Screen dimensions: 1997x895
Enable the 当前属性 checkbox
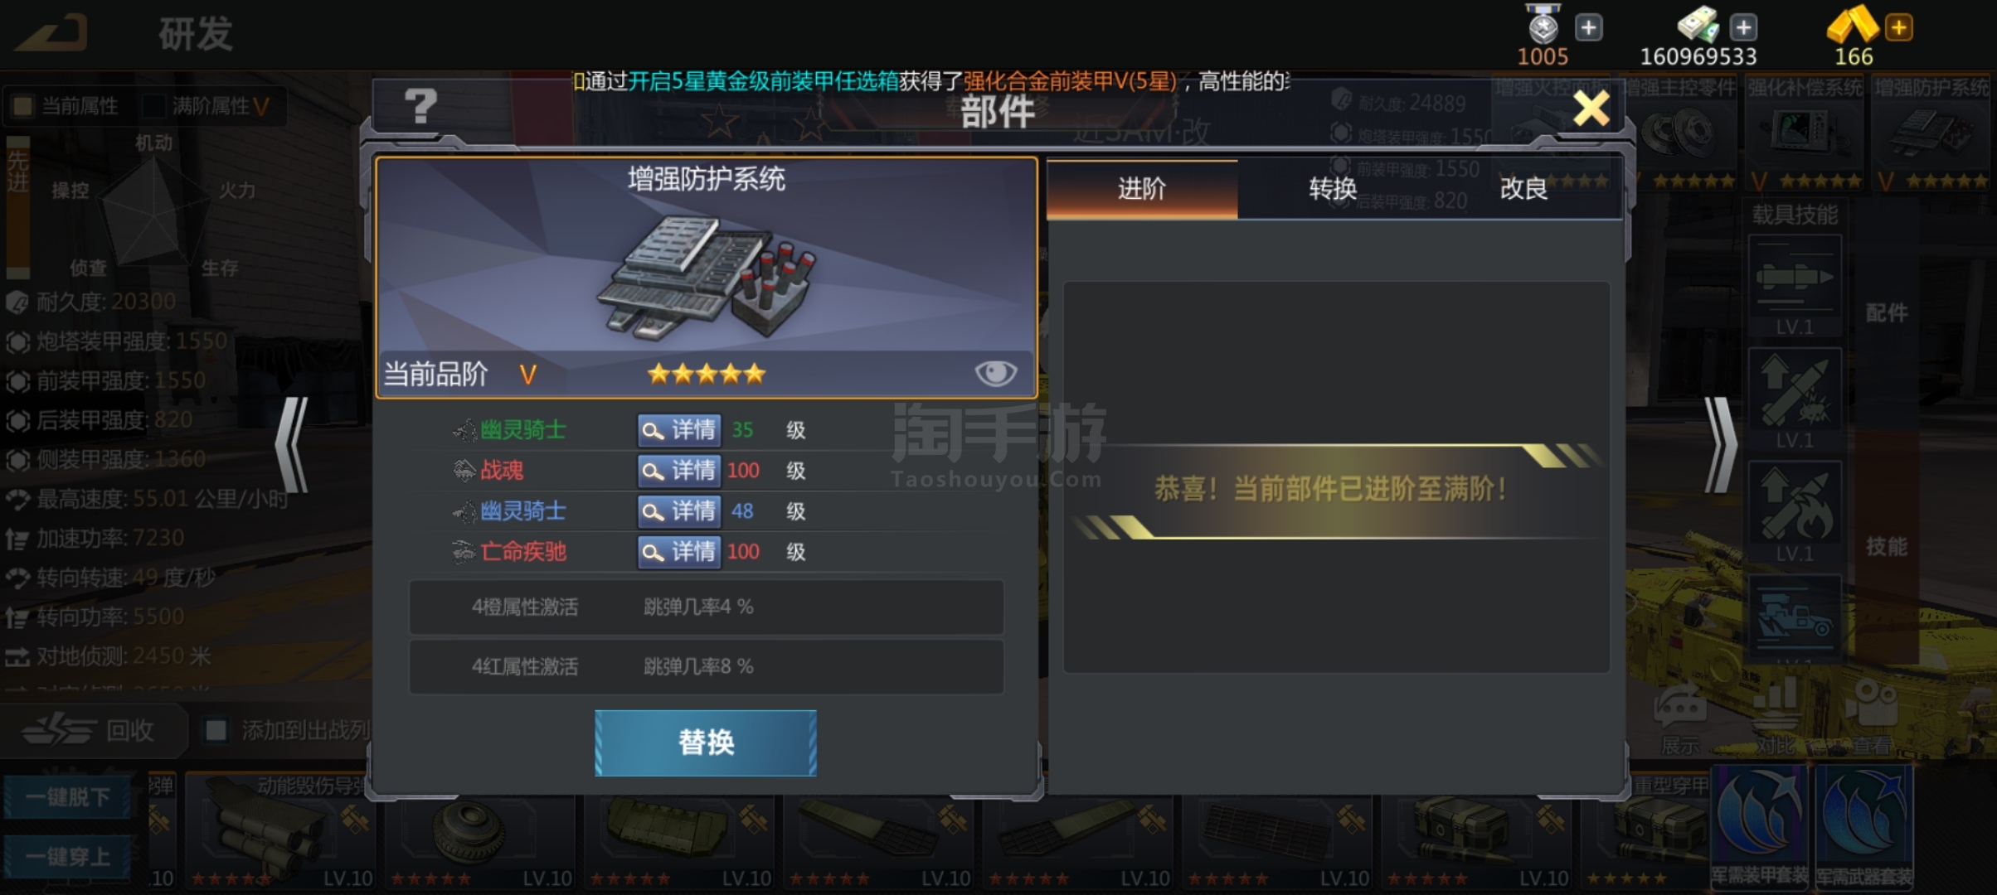point(22,105)
